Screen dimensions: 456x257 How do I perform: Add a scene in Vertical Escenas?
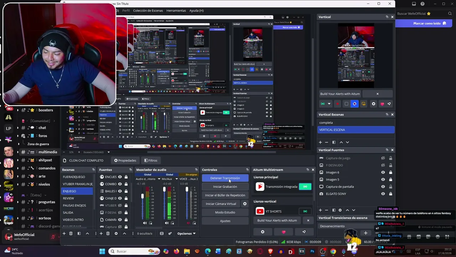point(320,142)
